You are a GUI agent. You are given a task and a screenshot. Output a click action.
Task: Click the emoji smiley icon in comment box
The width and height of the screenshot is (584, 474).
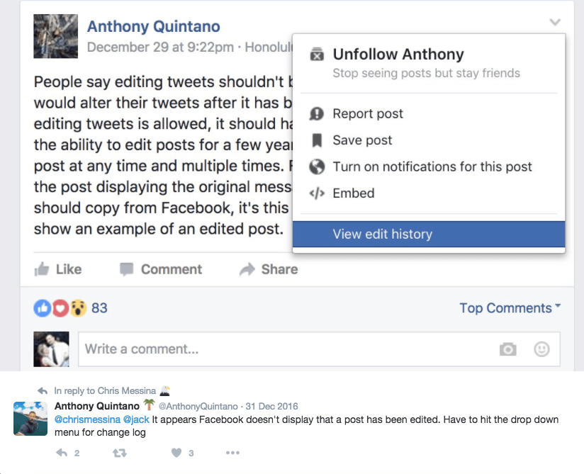click(x=541, y=349)
